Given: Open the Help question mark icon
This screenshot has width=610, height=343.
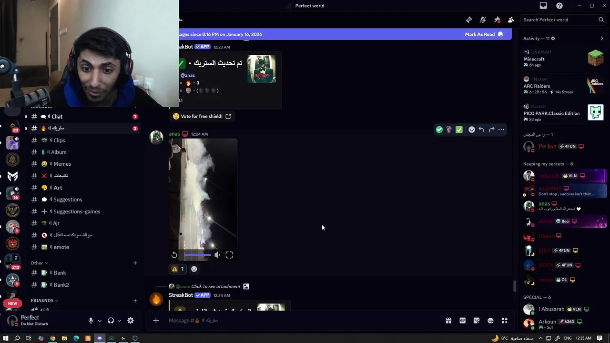Looking at the screenshot, I should click(x=559, y=6).
